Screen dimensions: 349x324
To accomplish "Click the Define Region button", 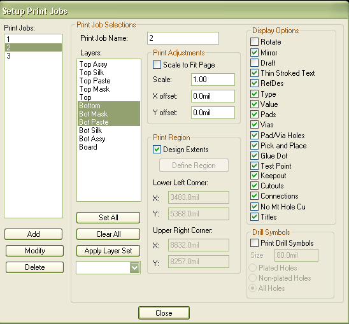I will click(194, 166).
